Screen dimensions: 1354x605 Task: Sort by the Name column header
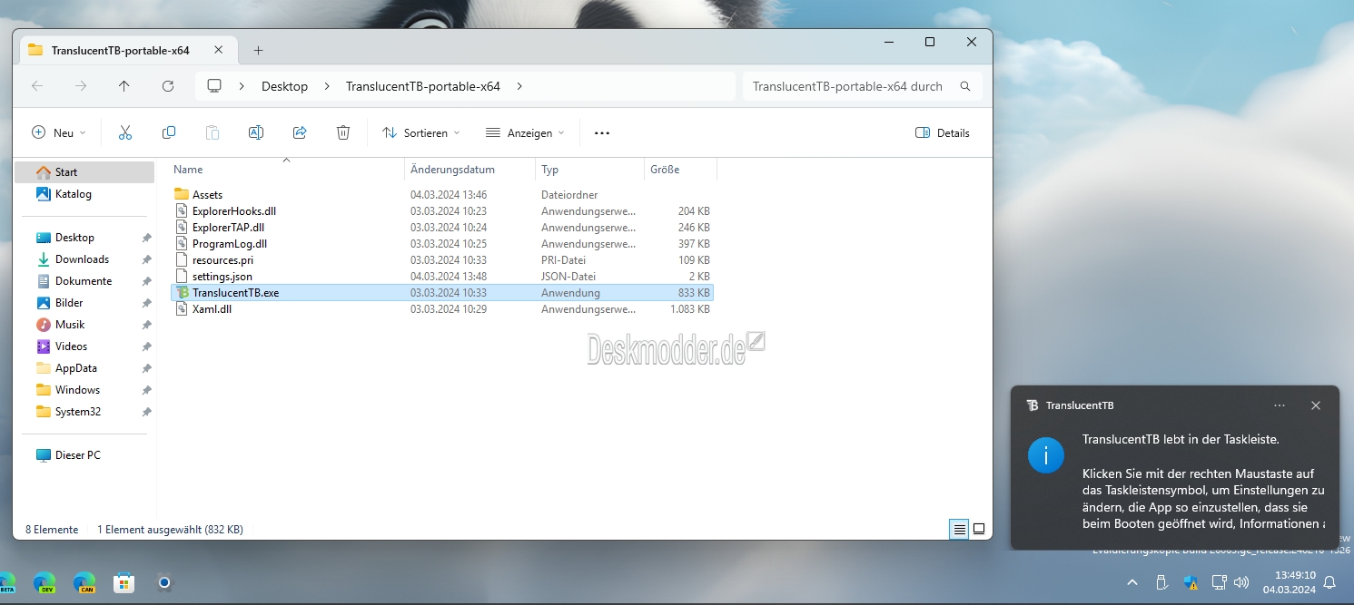(287, 170)
